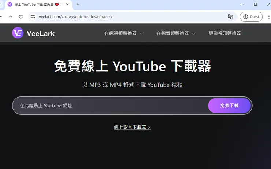Select the 線上 YouTube 下載器免費 tab
The width and height of the screenshot is (271, 169).
(x=39, y=4)
